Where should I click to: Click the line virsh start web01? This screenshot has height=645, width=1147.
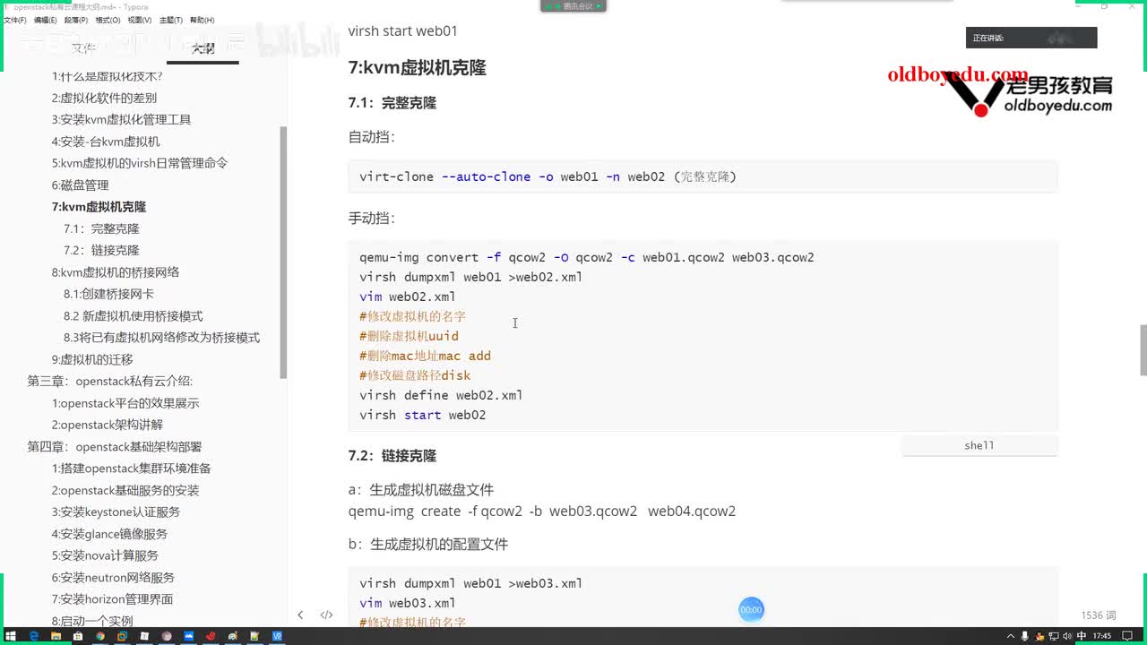pos(403,31)
